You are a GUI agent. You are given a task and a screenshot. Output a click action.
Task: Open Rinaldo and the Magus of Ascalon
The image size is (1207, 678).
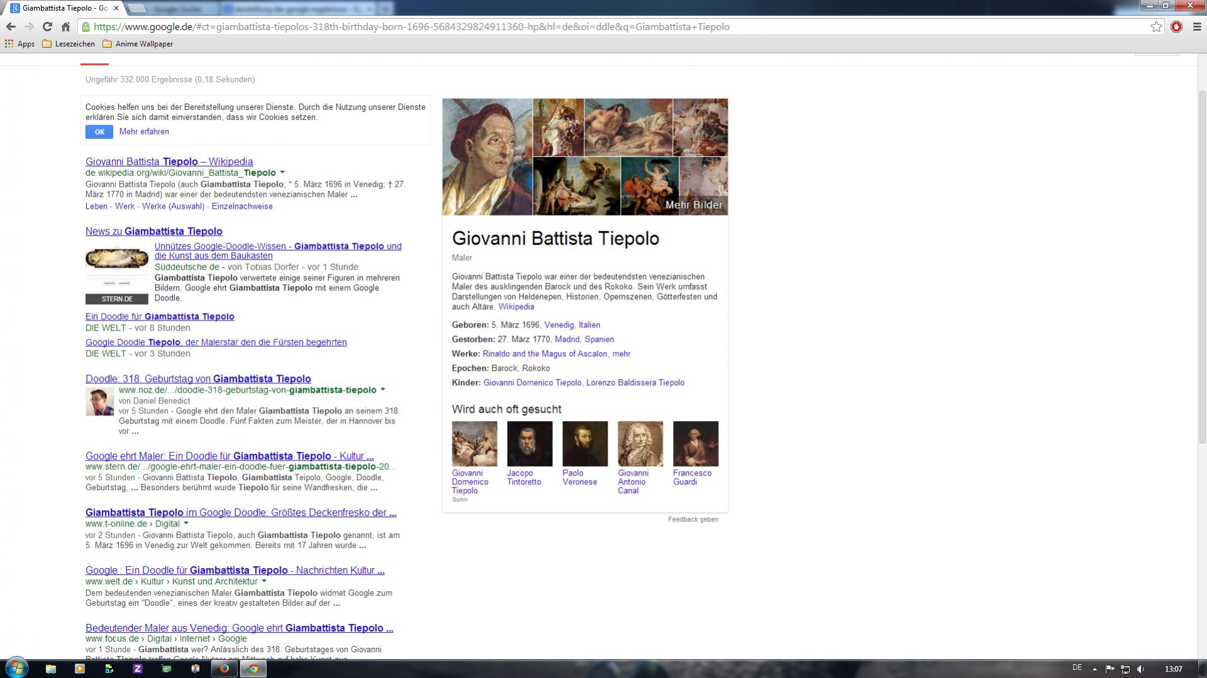545,354
